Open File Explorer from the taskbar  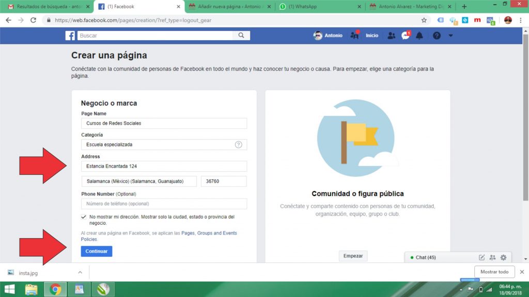click(32, 289)
